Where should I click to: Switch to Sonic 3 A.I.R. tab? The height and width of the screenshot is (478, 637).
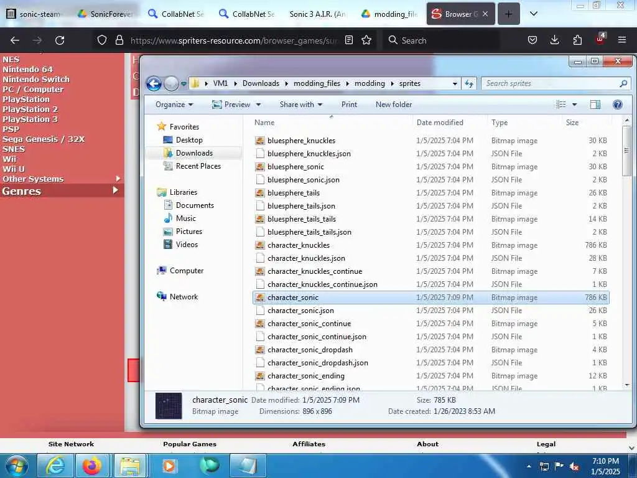click(317, 14)
